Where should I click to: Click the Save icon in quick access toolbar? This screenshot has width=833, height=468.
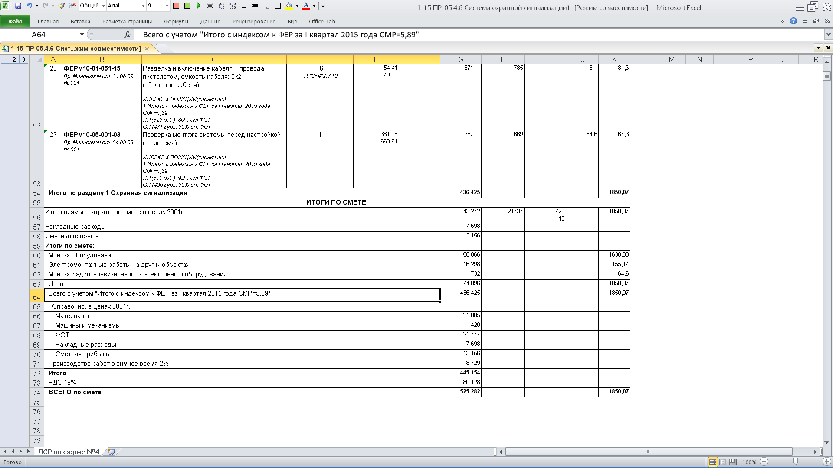pyautogui.click(x=18, y=6)
